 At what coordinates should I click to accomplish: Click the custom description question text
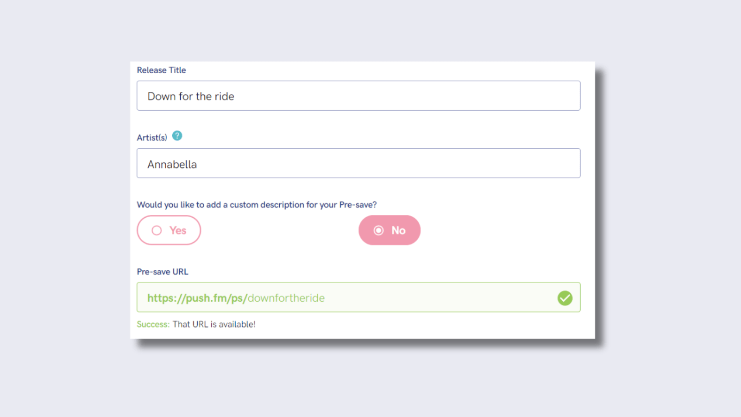pos(257,205)
